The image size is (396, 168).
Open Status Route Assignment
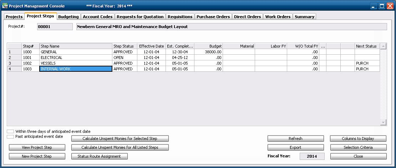click(99, 156)
